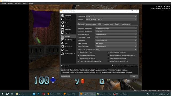Viewport: 171px width, 96px height.
Task: Open the Deinterlacing Adaptive dropdown
Action: coord(116,40)
